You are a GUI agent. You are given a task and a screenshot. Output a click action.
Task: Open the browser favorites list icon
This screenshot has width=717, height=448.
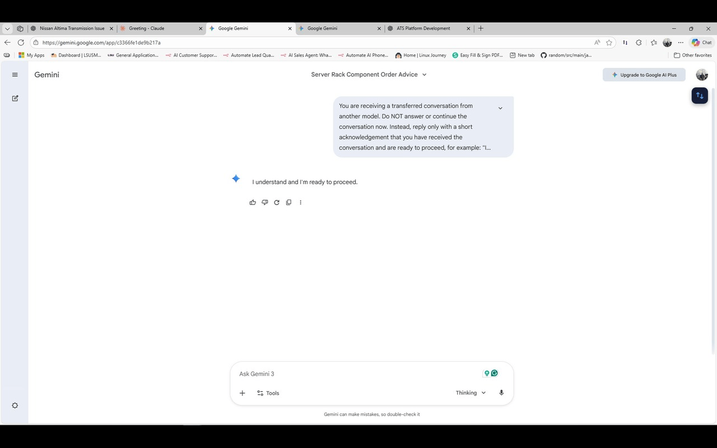pos(654,43)
